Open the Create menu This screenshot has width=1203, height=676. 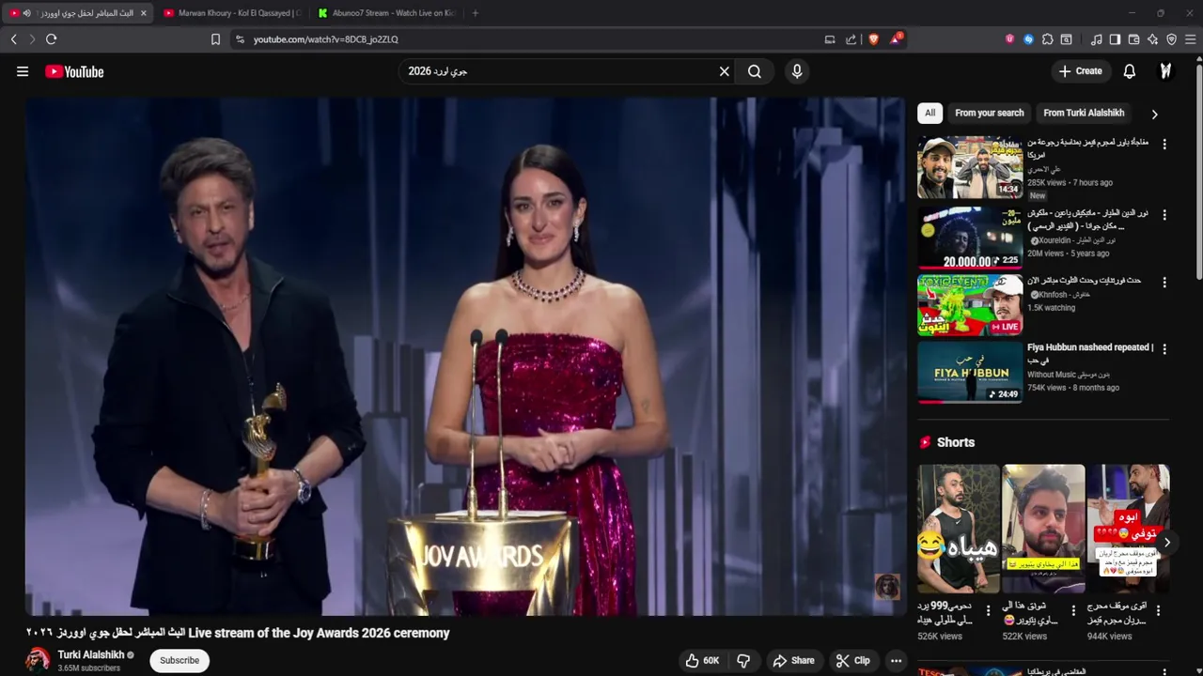tap(1081, 71)
